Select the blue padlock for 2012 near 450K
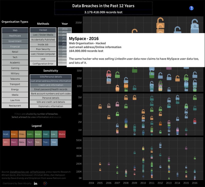205x187 pixels. [x=160, y=144]
